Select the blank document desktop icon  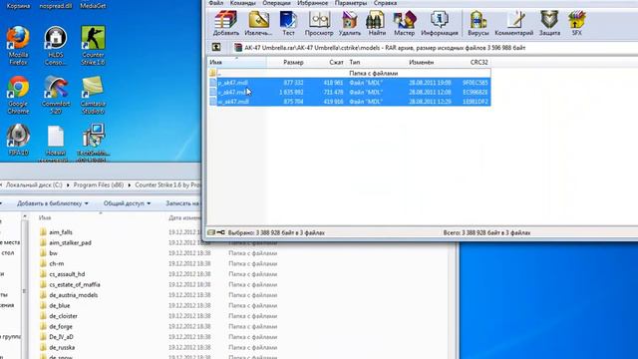[56, 143]
